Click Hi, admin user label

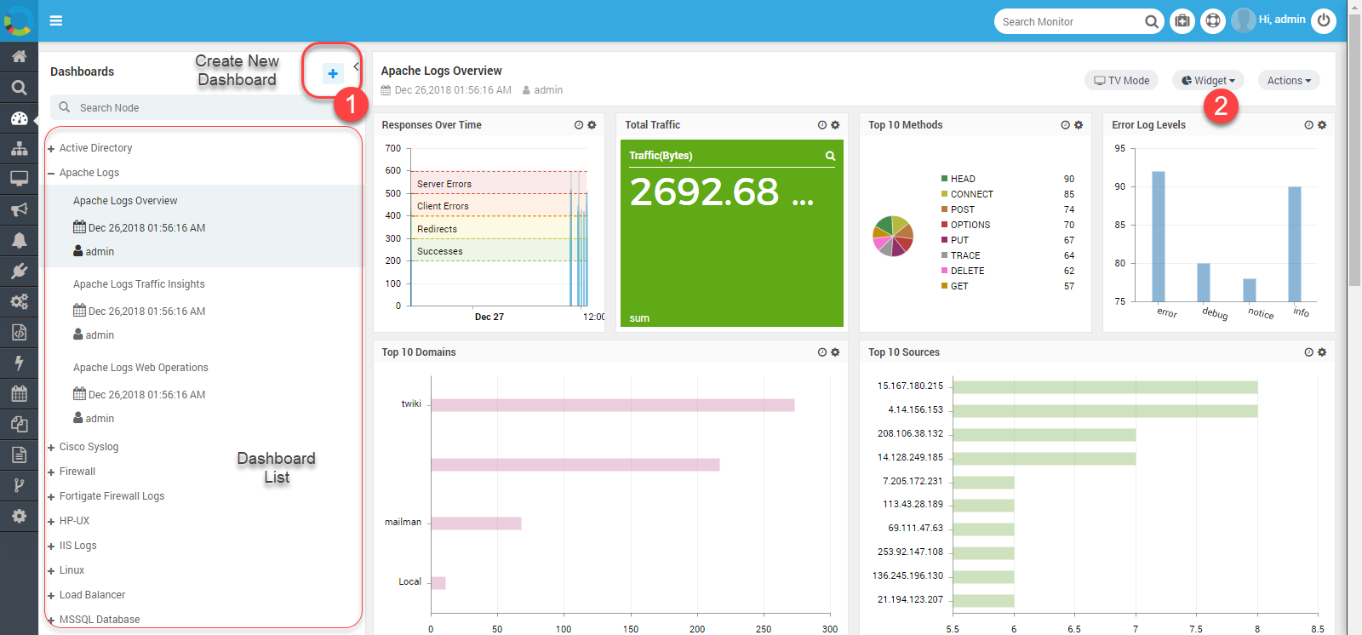point(1282,20)
